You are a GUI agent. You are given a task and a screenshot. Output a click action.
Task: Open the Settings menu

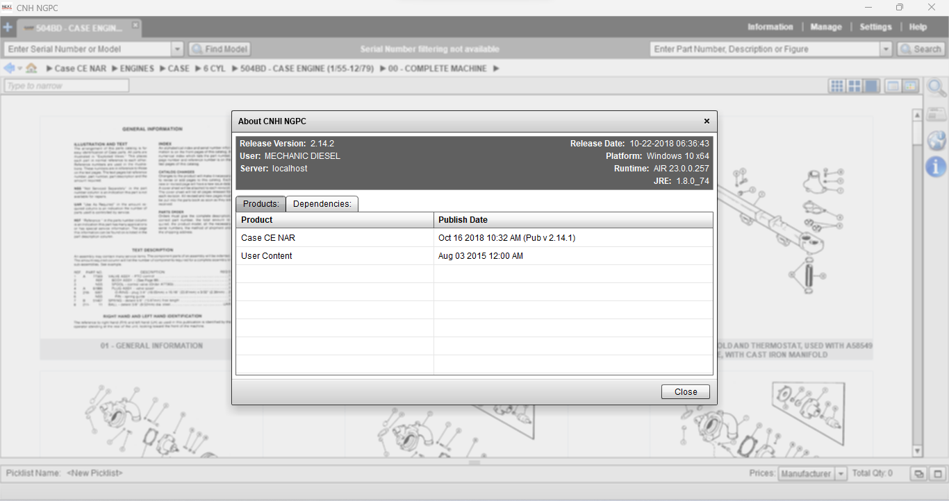point(875,27)
